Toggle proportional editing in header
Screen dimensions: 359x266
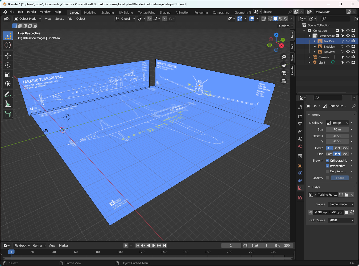click(x=165, y=19)
